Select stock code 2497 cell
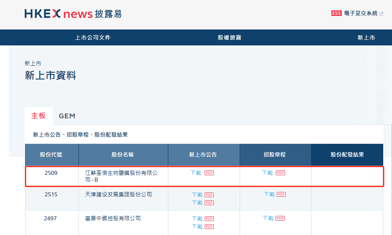The width and height of the screenshot is (392, 235). [50, 218]
